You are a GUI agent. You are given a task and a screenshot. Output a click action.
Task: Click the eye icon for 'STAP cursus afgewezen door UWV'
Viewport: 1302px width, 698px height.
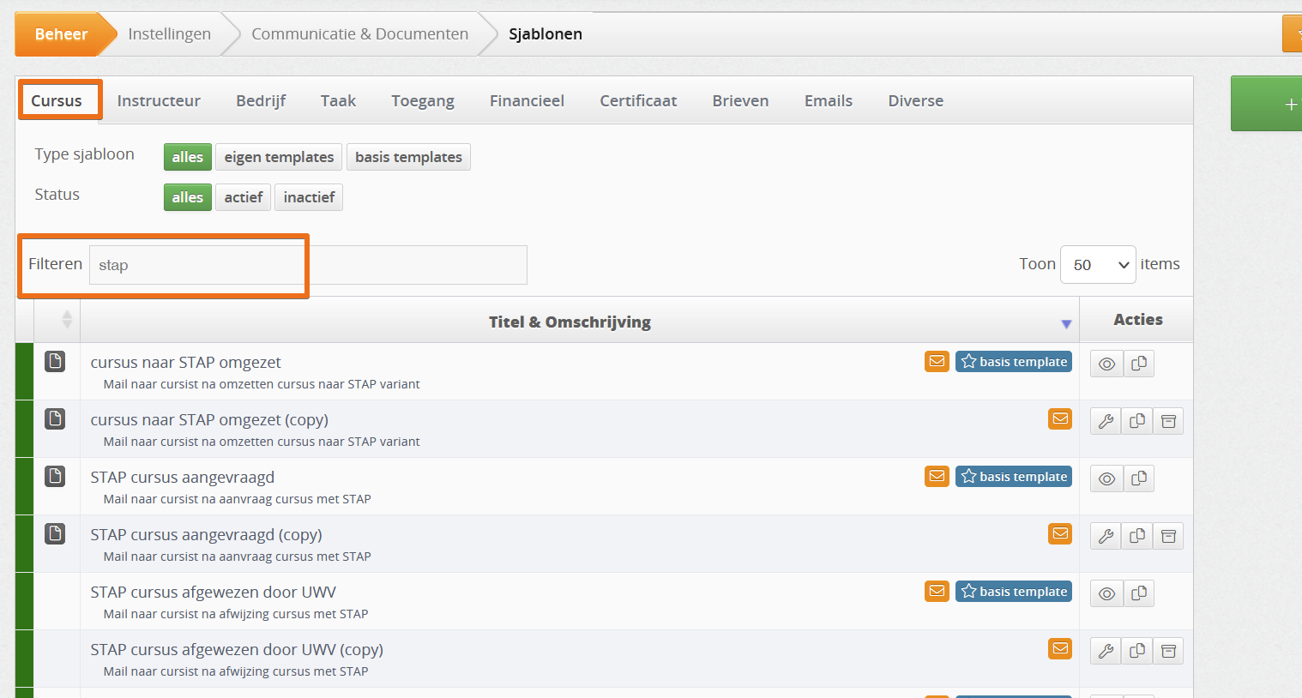click(1106, 593)
